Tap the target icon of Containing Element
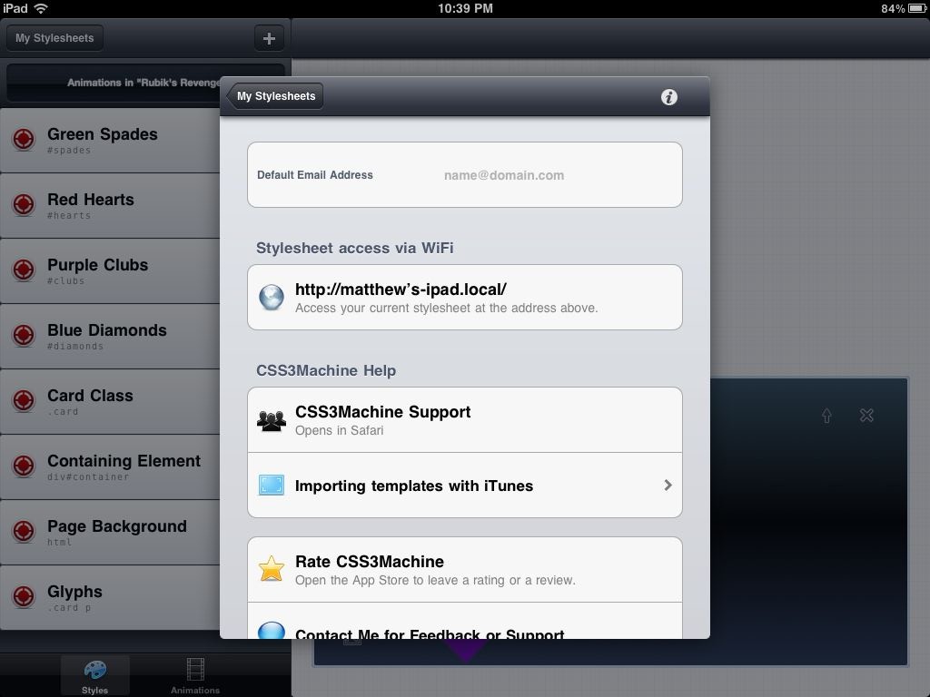The image size is (930, 697). pos(24,466)
